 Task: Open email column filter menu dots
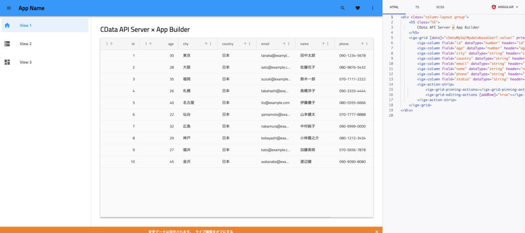[289, 44]
